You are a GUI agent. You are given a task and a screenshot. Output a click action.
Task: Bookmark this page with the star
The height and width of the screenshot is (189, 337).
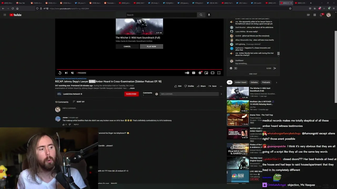[290, 8]
